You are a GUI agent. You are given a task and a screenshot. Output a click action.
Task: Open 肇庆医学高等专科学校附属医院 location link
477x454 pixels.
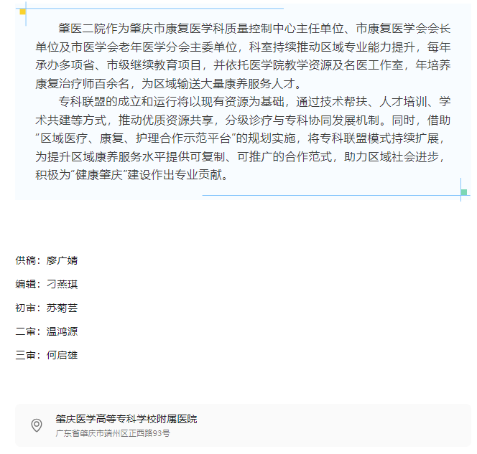click(x=126, y=419)
